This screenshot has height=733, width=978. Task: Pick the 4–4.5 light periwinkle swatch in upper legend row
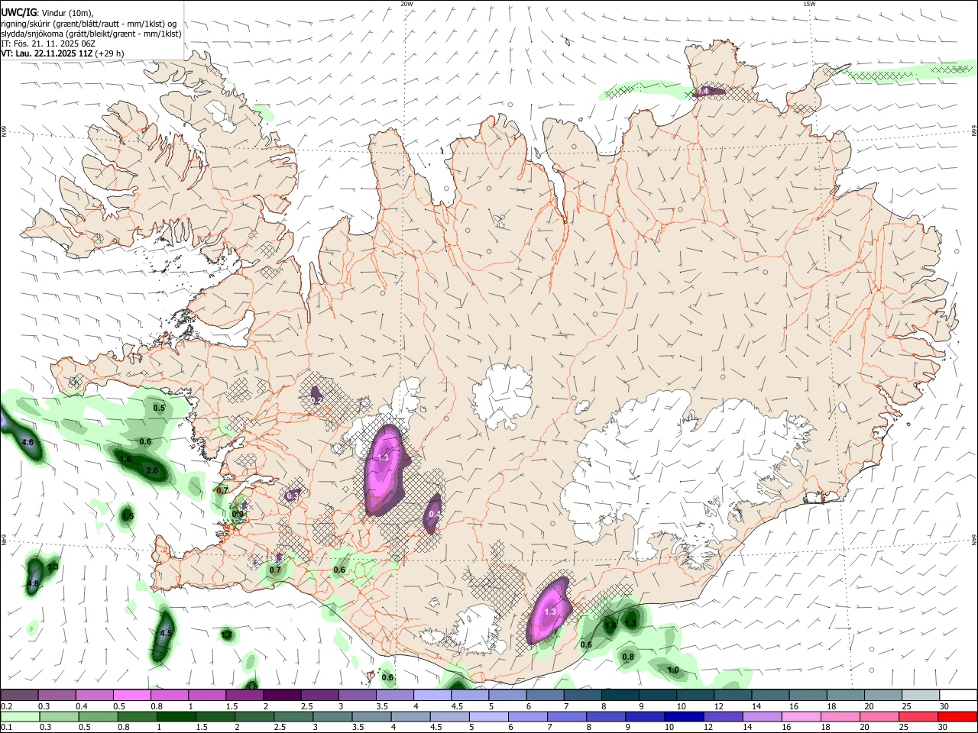coord(431,695)
